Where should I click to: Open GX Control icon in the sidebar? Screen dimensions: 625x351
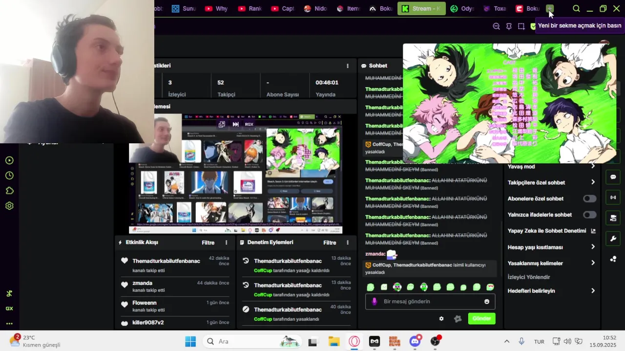pyautogui.click(x=9, y=309)
